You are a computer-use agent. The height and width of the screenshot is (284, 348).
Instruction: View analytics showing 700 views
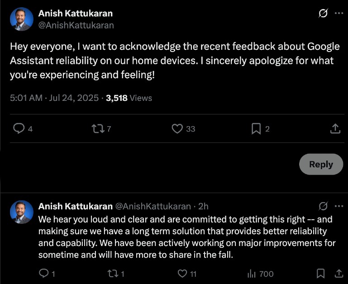coord(260,274)
